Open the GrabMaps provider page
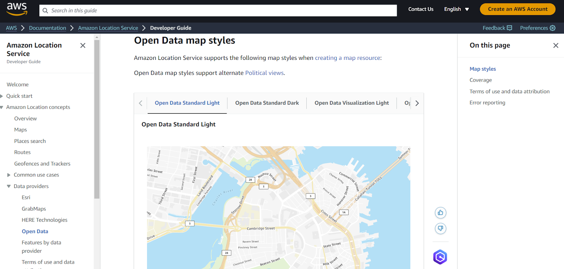The image size is (564, 269). point(34,209)
